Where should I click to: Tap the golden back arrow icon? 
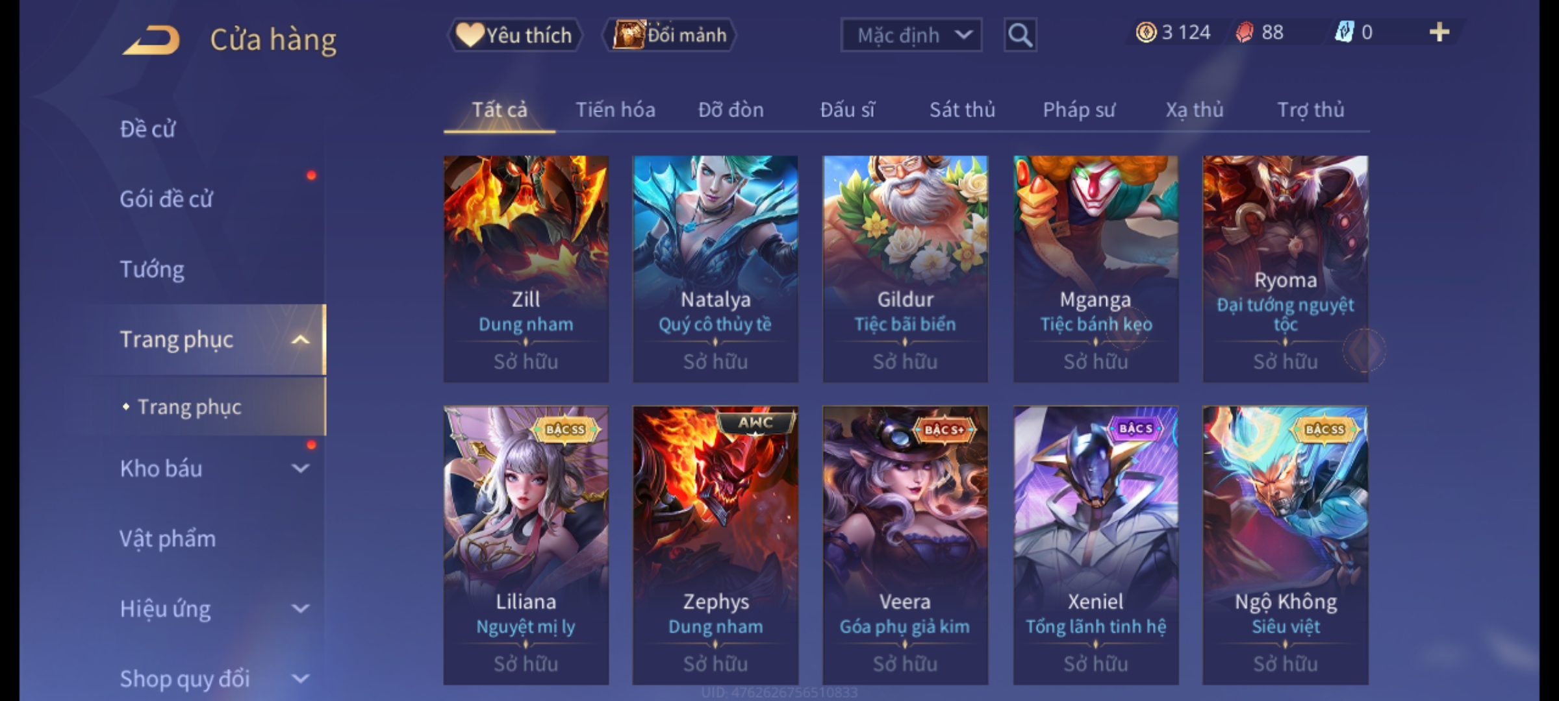point(151,40)
